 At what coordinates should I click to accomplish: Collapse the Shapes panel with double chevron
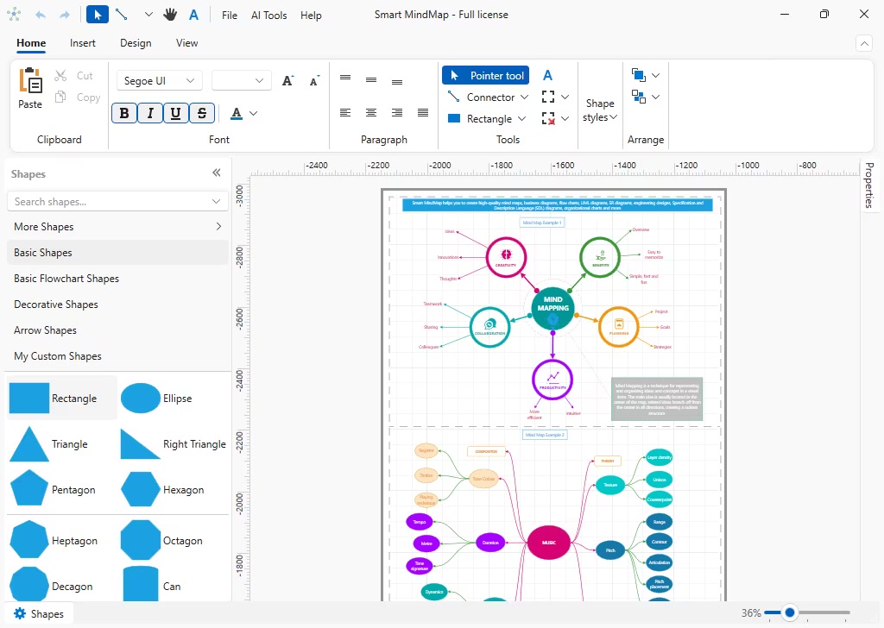pos(217,173)
